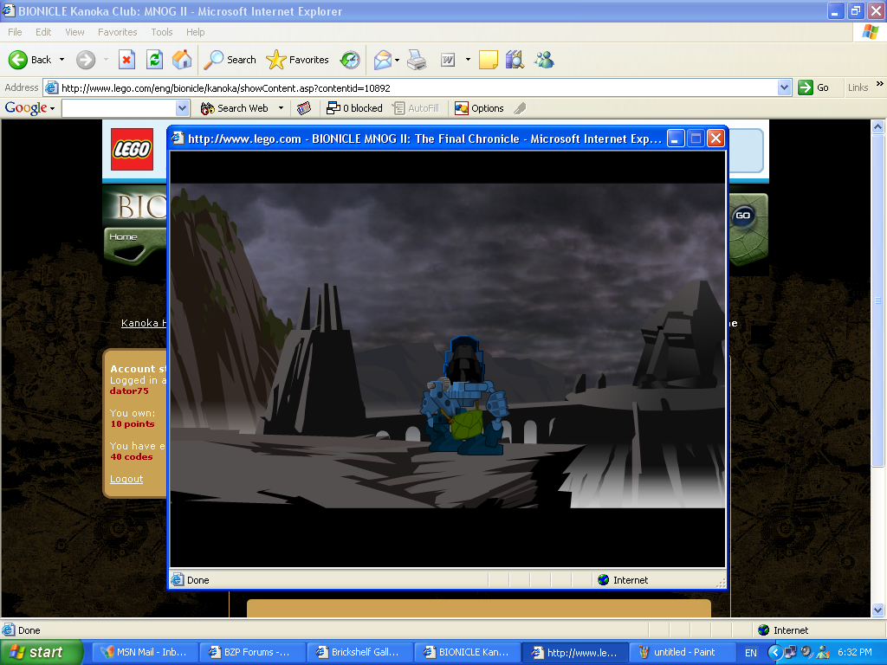Open the yellow Discuss note icon
This screenshot has width=887, height=665.
tap(489, 60)
